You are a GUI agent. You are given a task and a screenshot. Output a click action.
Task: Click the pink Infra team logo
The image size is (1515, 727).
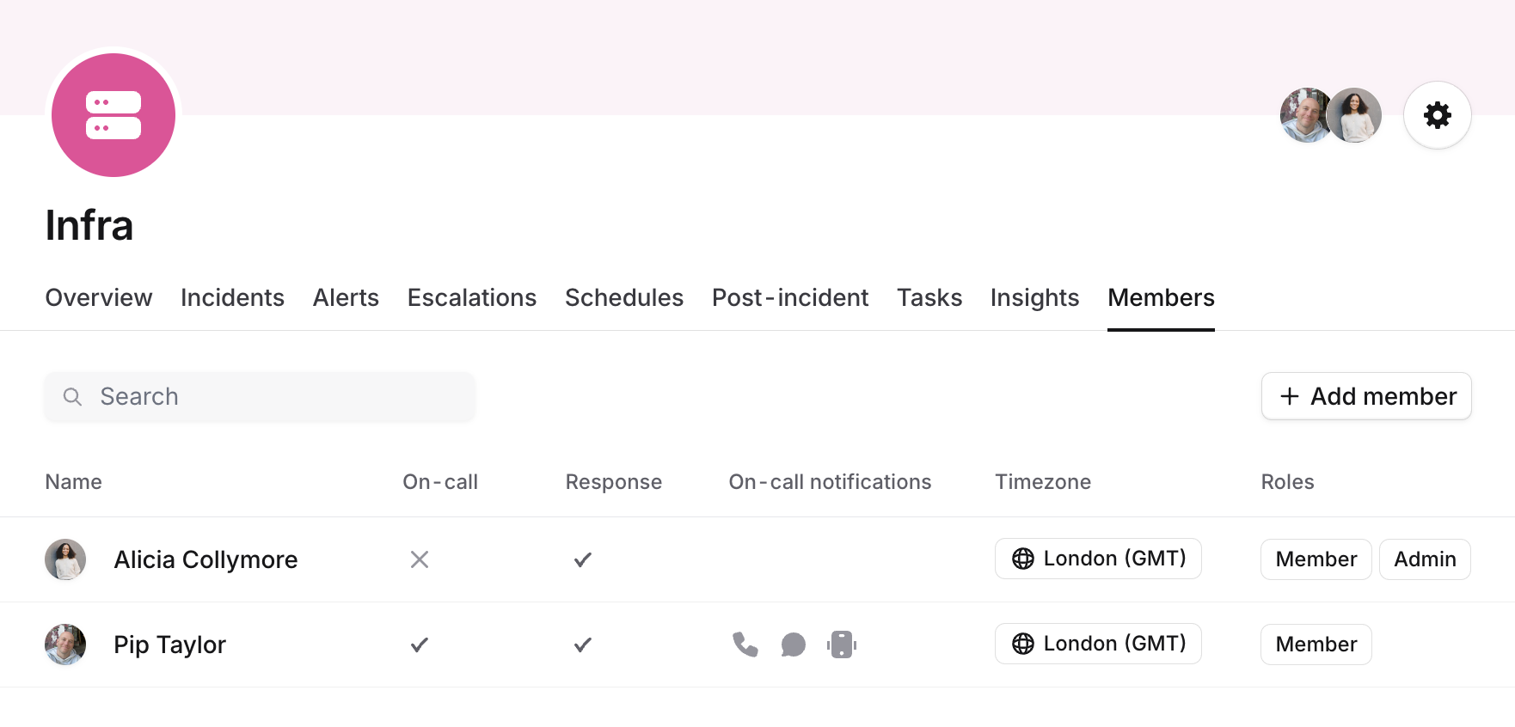pyautogui.click(x=113, y=115)
